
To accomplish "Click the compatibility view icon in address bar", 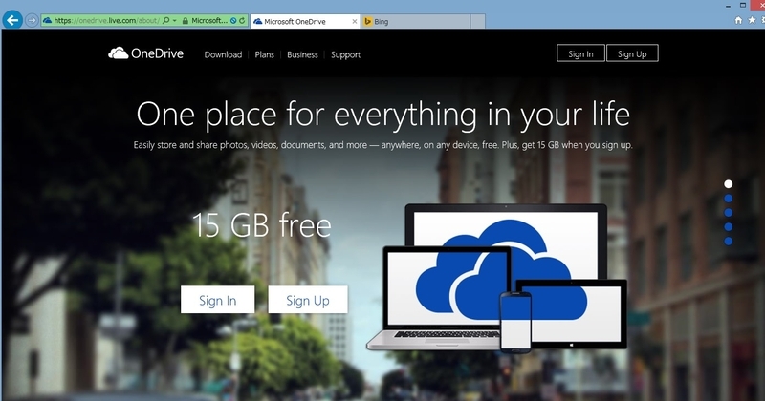I will click(233, 20).
